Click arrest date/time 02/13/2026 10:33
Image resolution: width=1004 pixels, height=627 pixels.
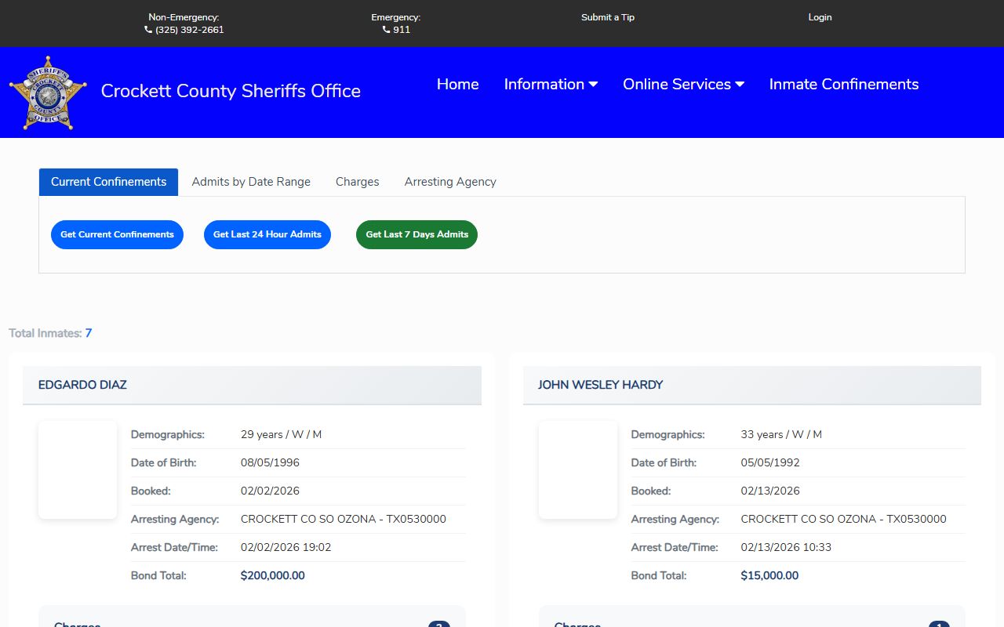[786, 547]
